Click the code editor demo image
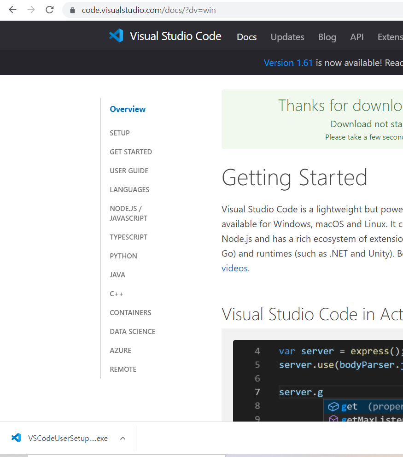 coord(318,381)
